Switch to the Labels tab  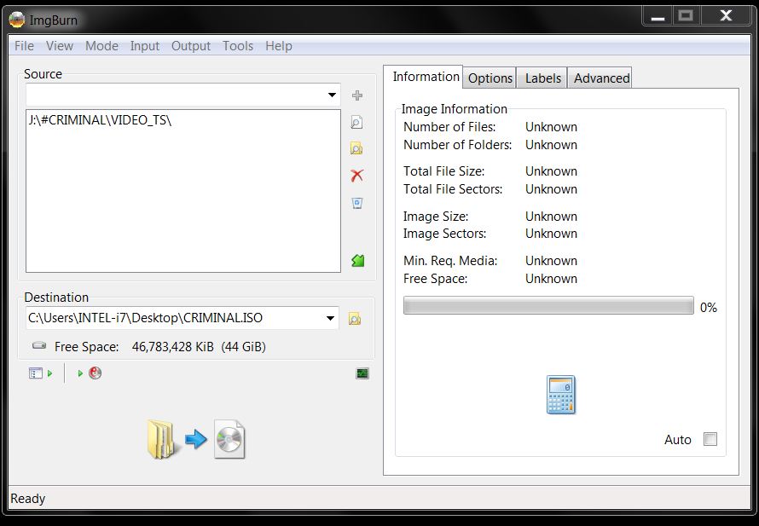(542, 78)
